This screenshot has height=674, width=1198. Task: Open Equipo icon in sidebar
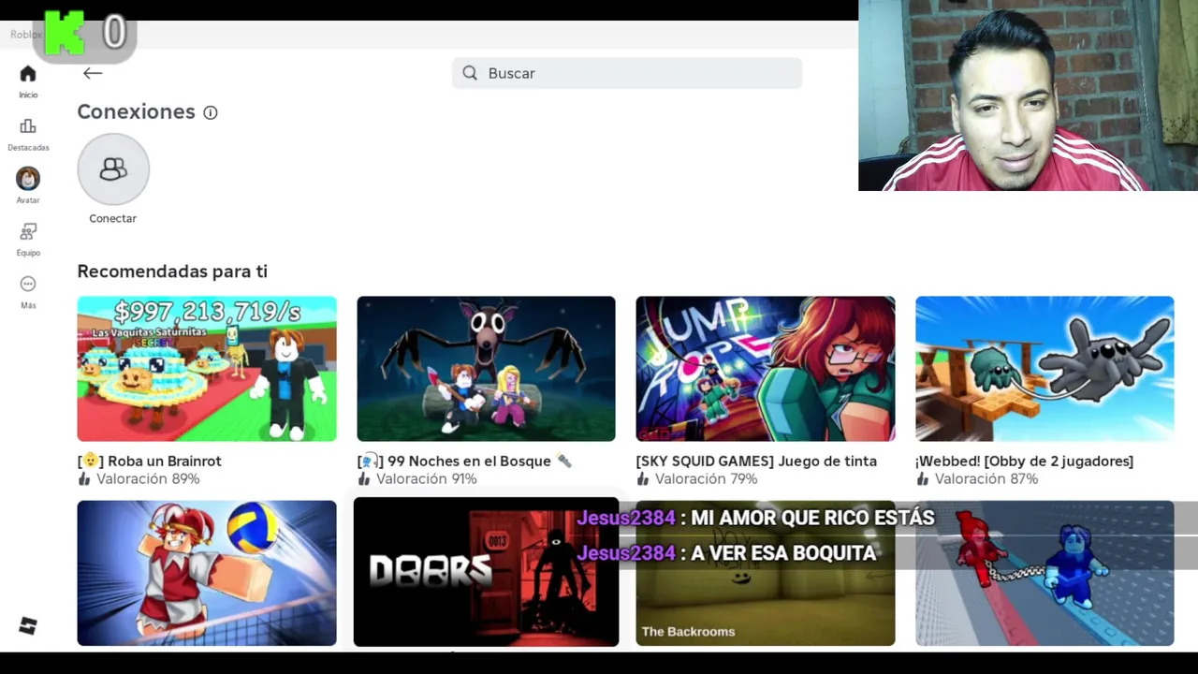28,231
